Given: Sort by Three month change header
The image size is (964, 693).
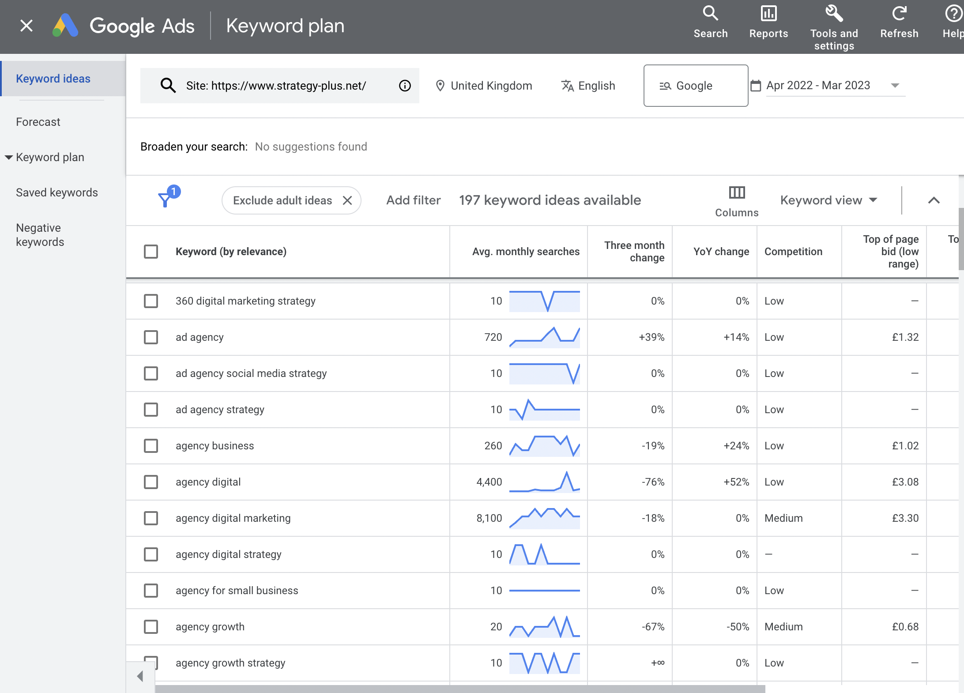Looking at the screenshot, I should click(x=634, y=252).
